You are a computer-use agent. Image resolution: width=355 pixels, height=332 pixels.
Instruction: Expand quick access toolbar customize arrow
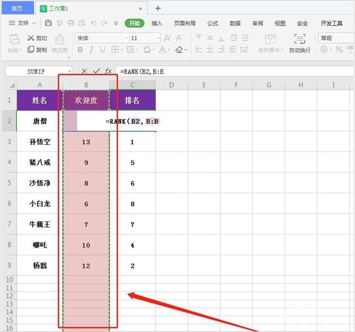[116, 23]
